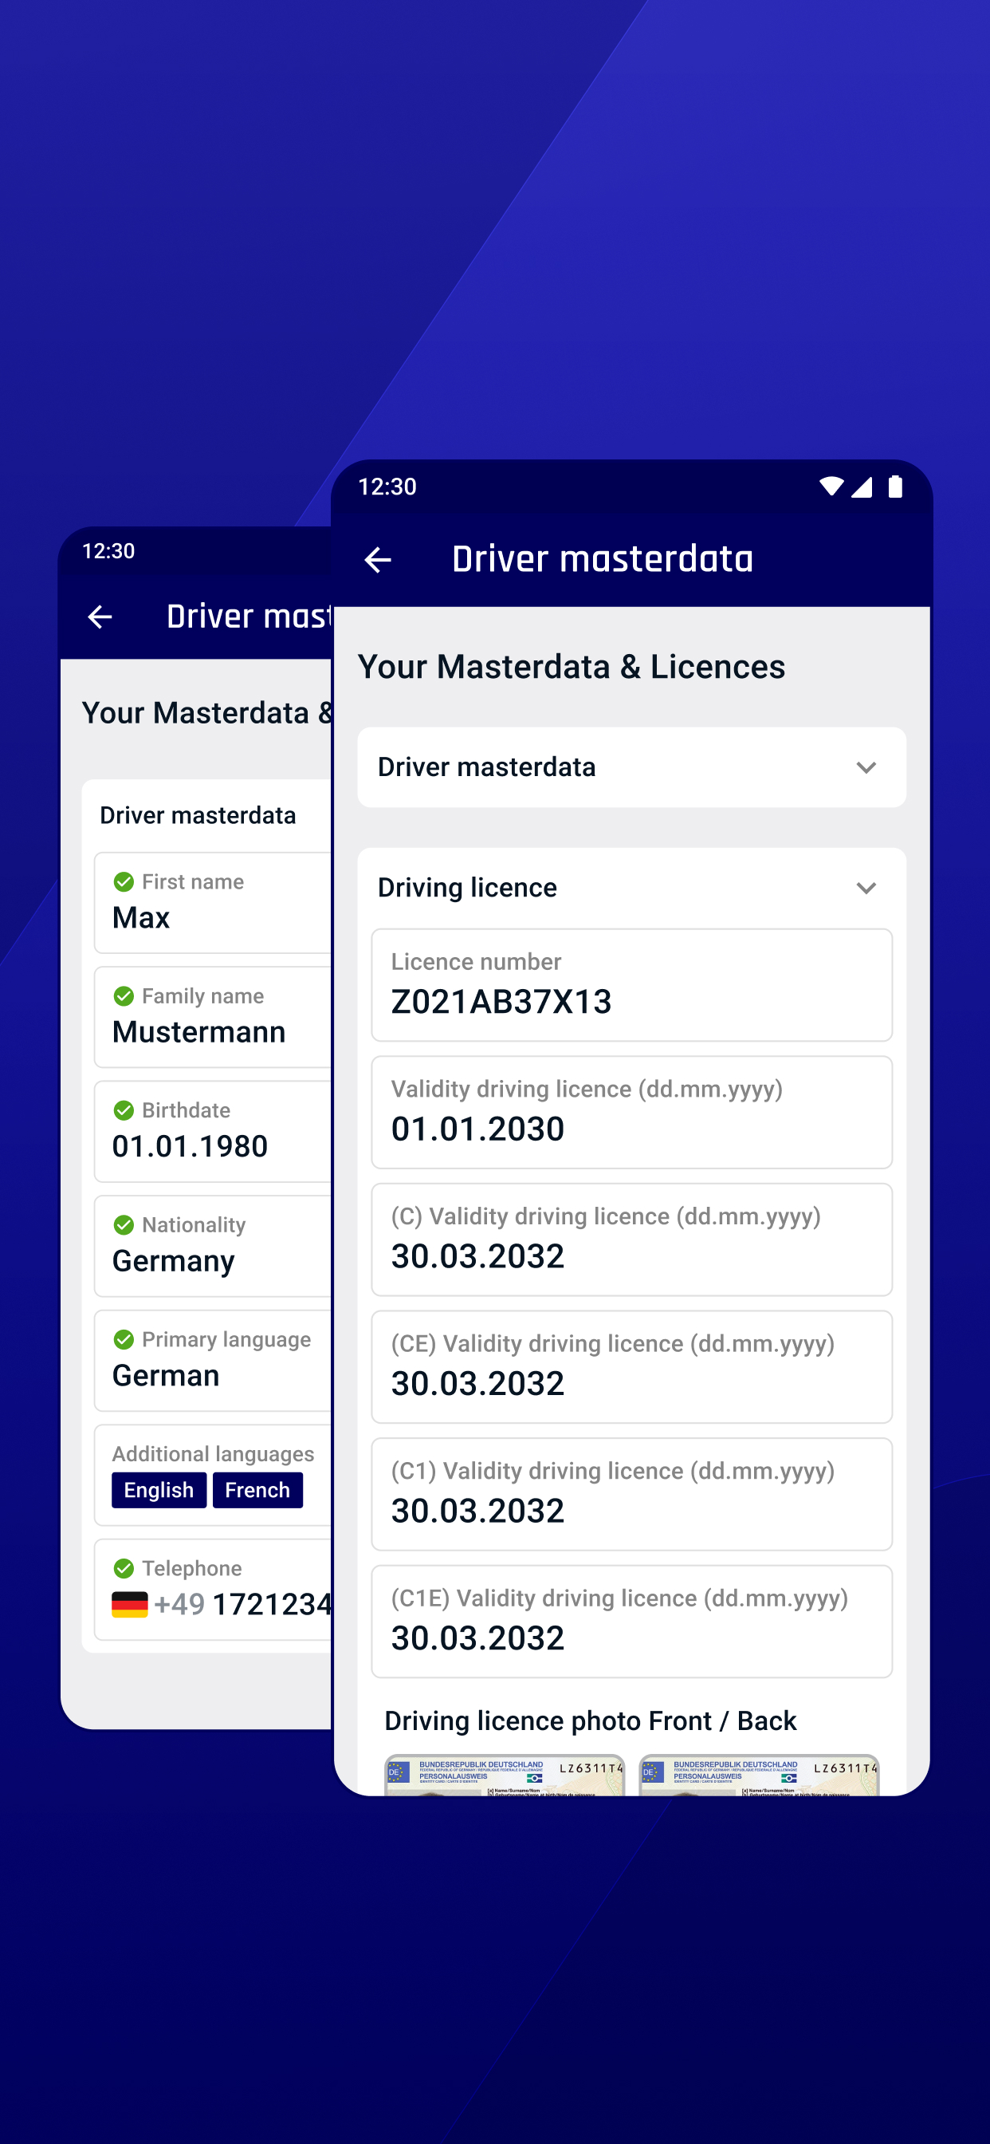This screenshot has height=2144, width=990.
Task: Tap the Driver masterdata collapsed card title
Action: [487, 767]
